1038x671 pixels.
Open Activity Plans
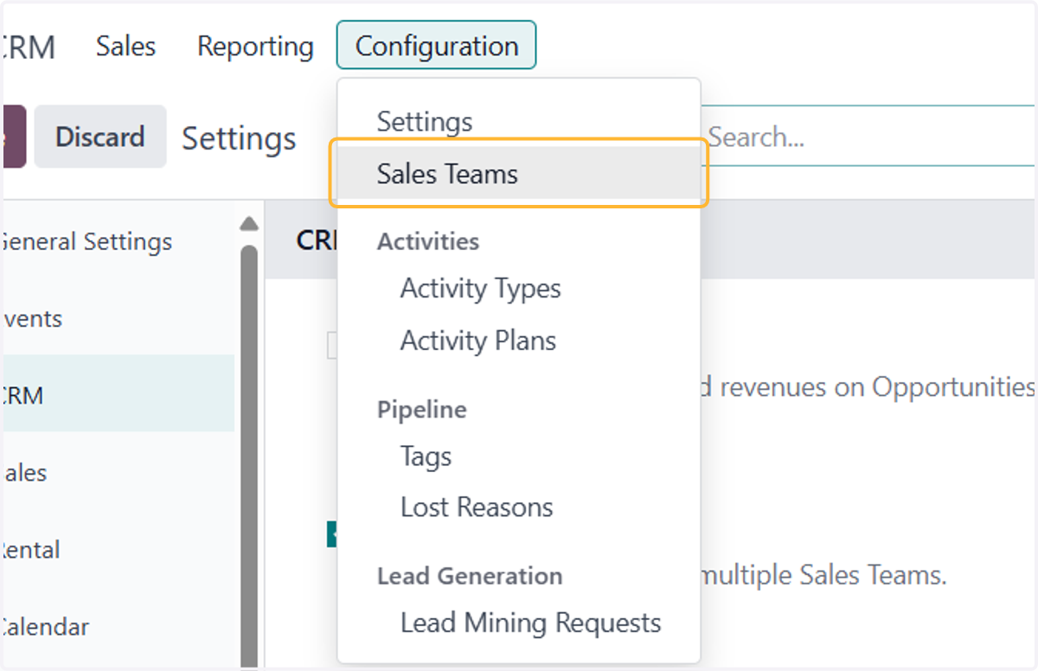pos(477,341)
